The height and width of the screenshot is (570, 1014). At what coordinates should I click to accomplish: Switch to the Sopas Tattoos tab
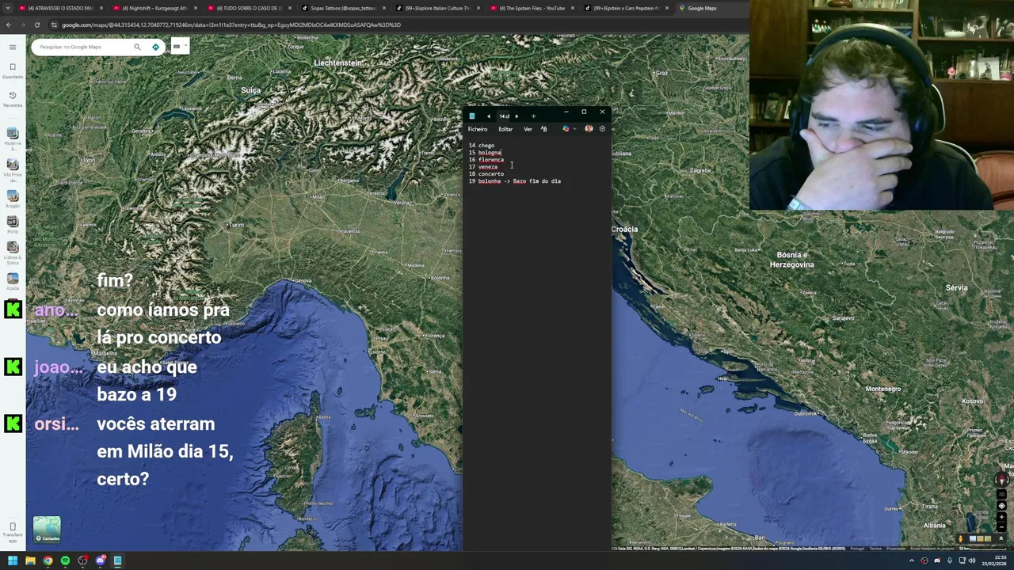pos(342,8)
